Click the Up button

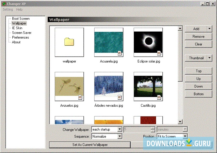pos(198,79)
